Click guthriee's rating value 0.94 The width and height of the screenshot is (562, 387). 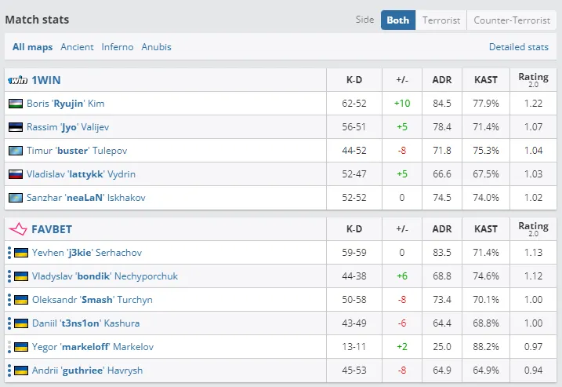(x=533, y=371)
